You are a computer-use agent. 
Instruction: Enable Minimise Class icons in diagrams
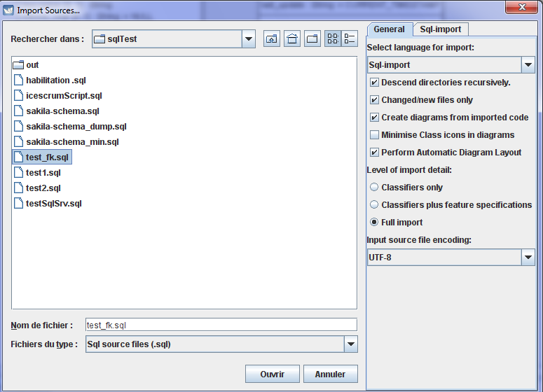click(x=374, y=135)
